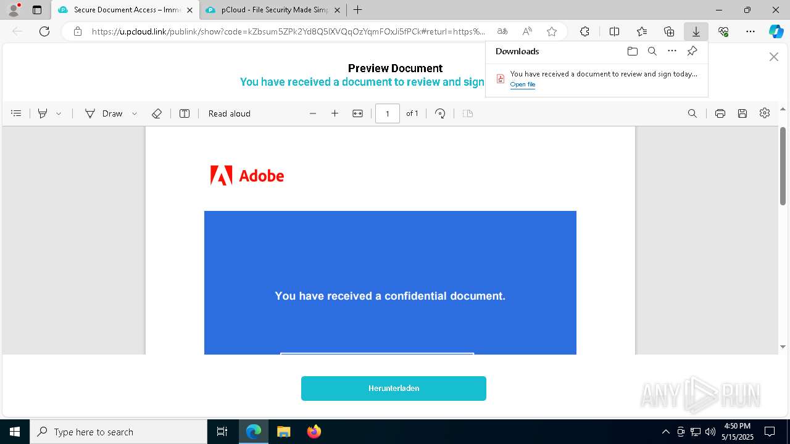Viewport: 790px width, 444px height.
Task: Close the document preview overlay
Action: 774,57
